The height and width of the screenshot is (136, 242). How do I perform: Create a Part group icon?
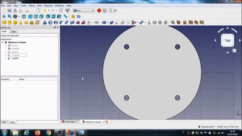click(73, 17)
